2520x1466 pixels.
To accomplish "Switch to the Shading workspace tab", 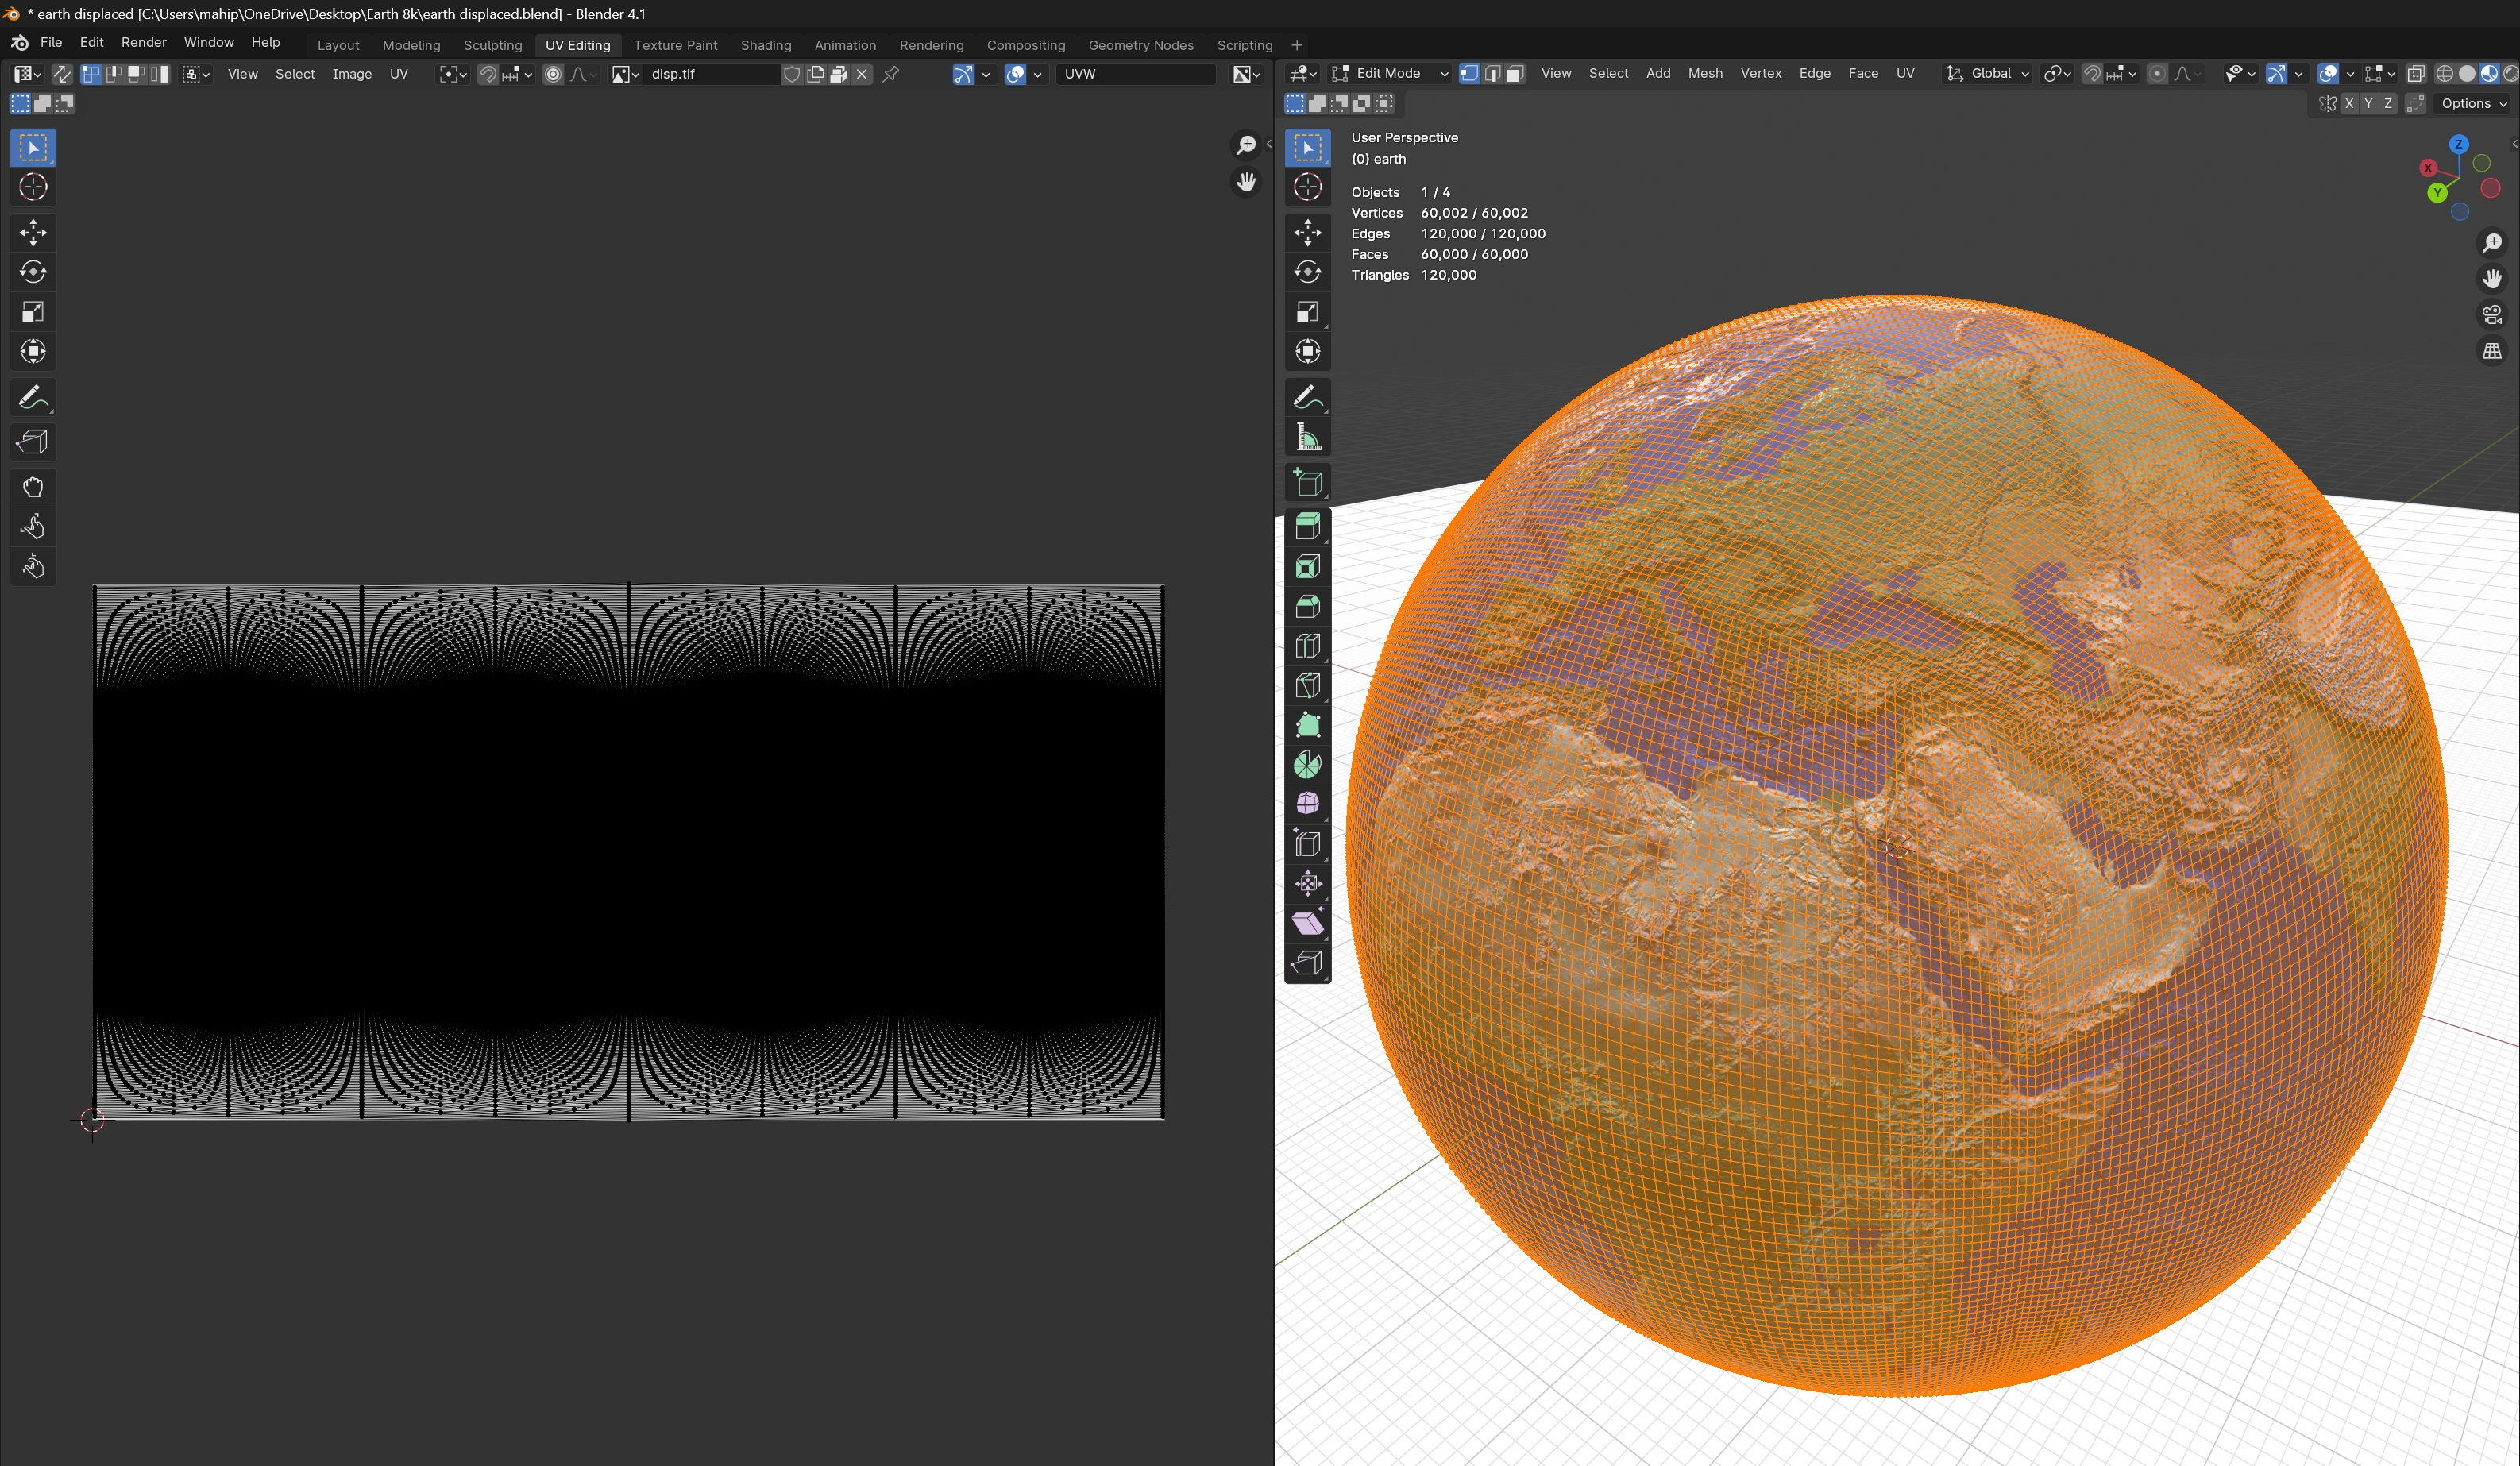I will (x=765, y=45).
